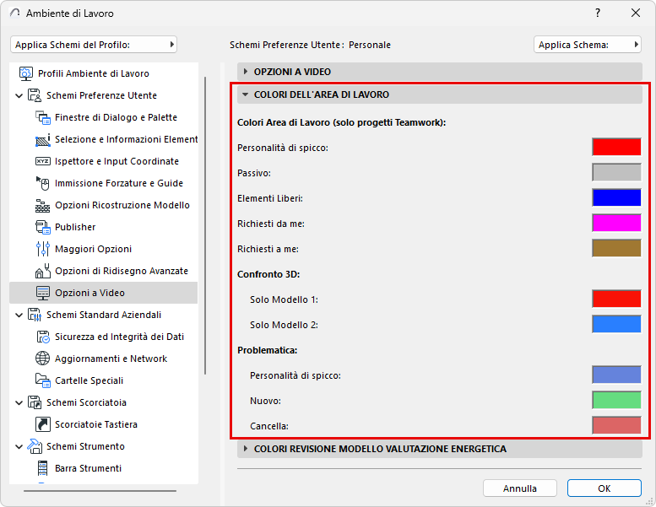Select Cartelle Speciali entry
The image size is (656, 507).
(x=89, y=380)
